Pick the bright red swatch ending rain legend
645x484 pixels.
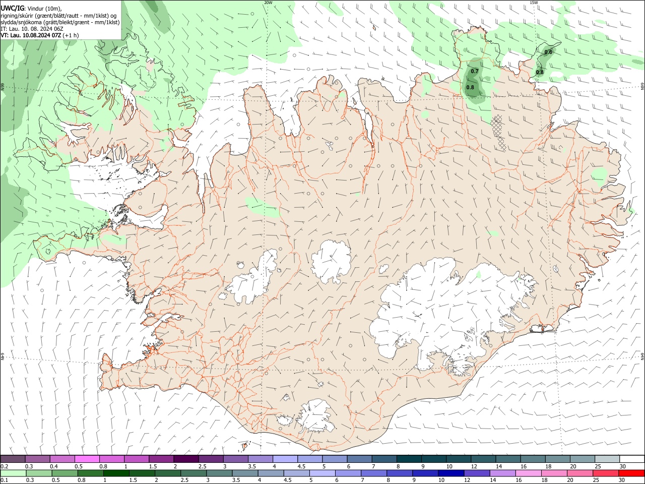pos(631,473)
